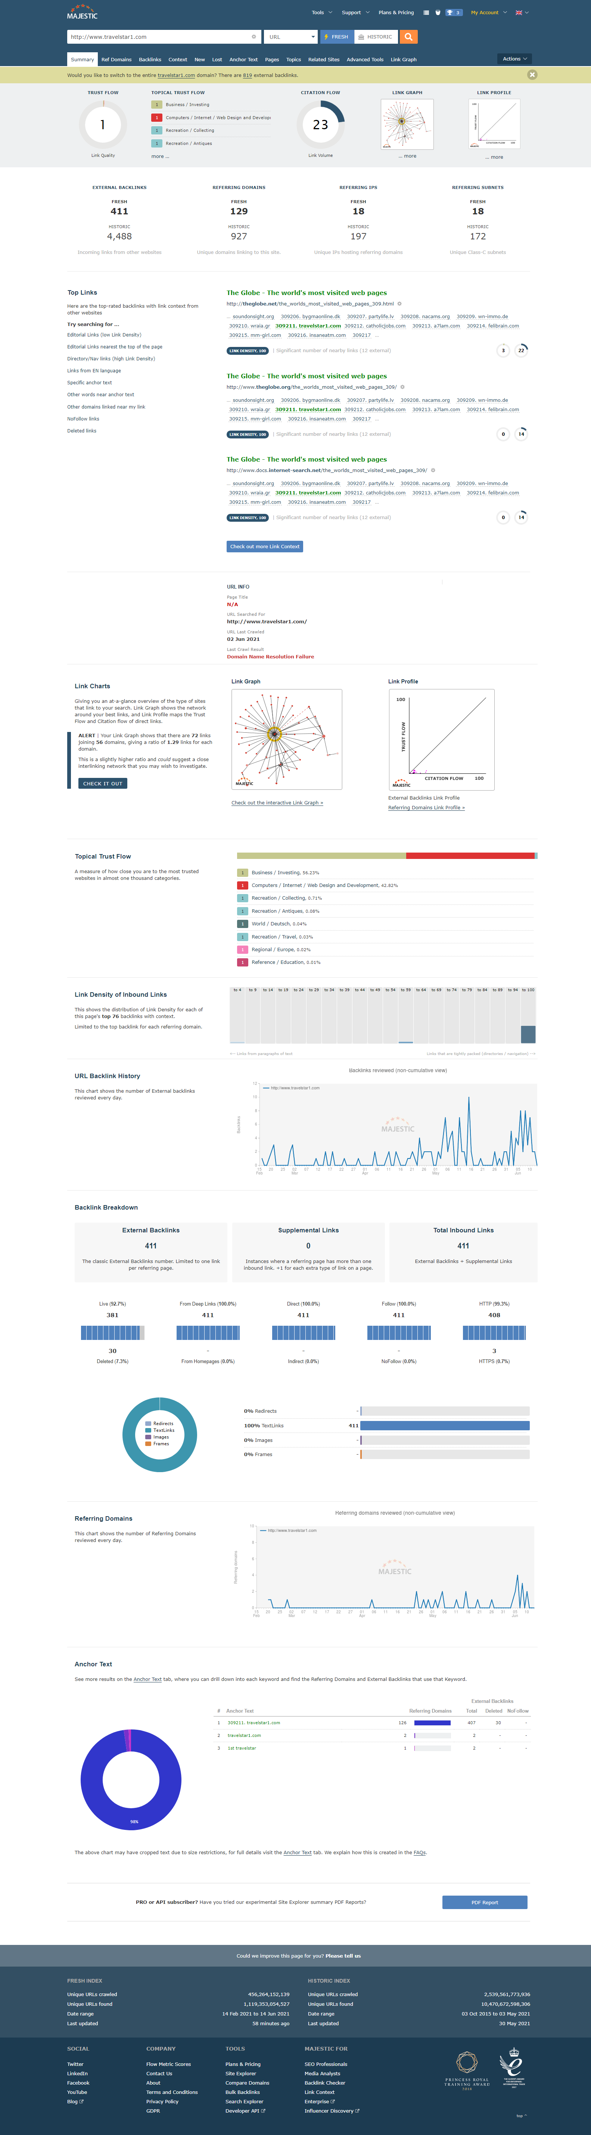This screenshot has height=2135, width=591.
Task: Open the list icon next to Plans & Pricing
Action: [426, 12]
